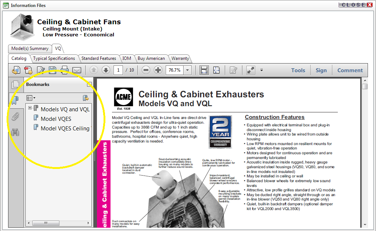Click the 2 Year warranty badge image
Screen dimensions: 376x231
coord(220,132)
